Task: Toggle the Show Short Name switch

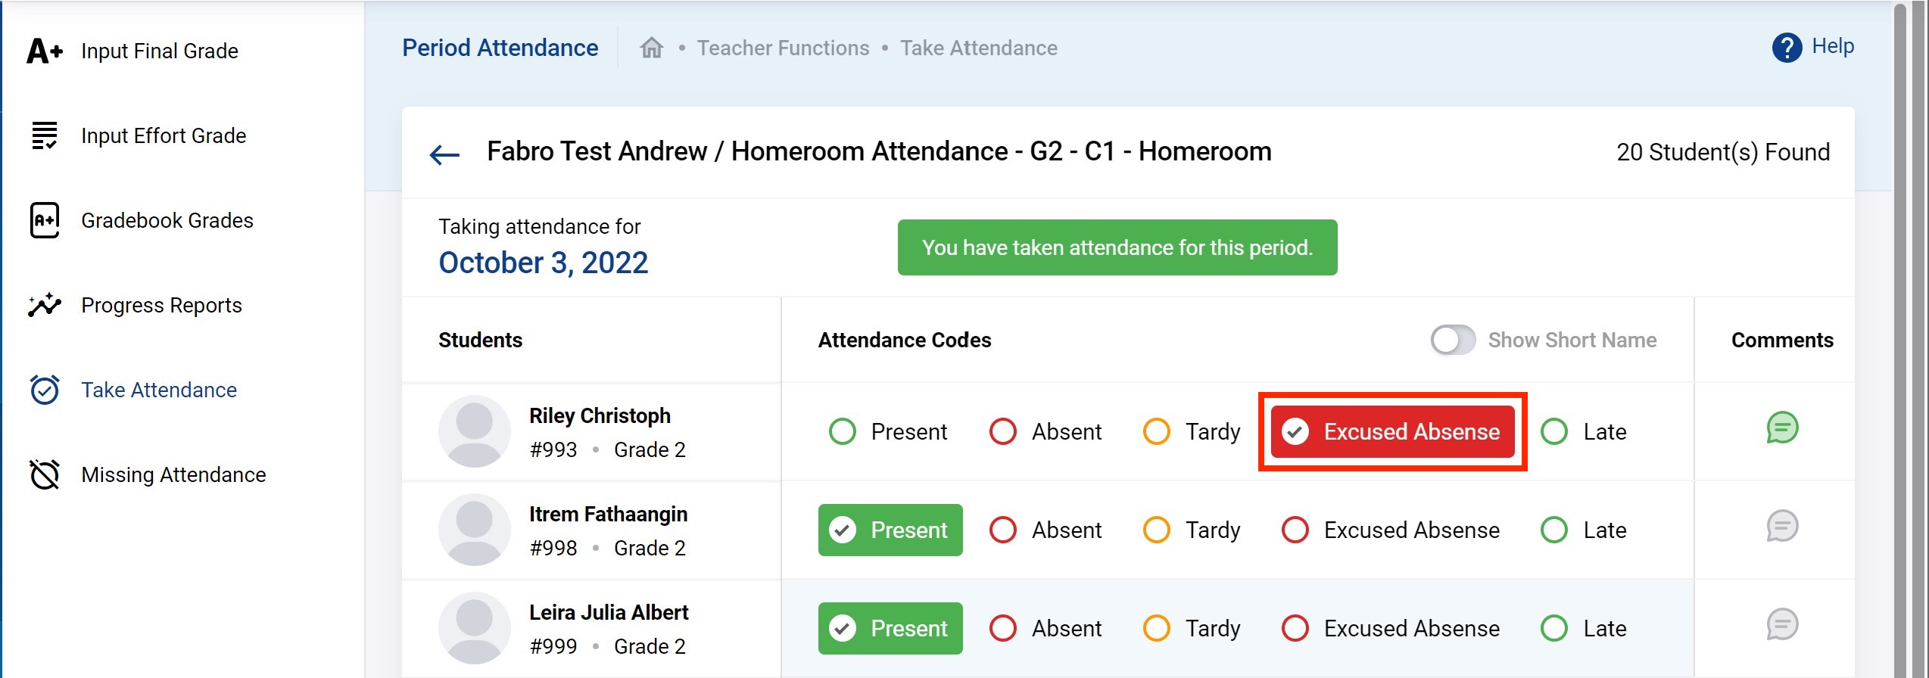Action: click(1452, 340)
